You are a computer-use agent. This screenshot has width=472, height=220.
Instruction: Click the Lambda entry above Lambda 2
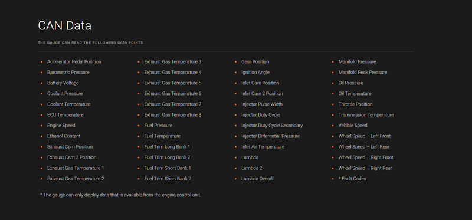point(250,157)
